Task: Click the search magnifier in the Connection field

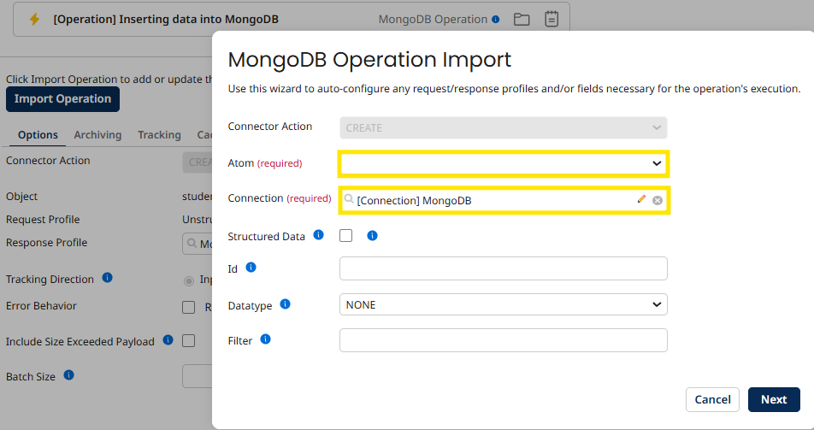Action: point(349,200)
